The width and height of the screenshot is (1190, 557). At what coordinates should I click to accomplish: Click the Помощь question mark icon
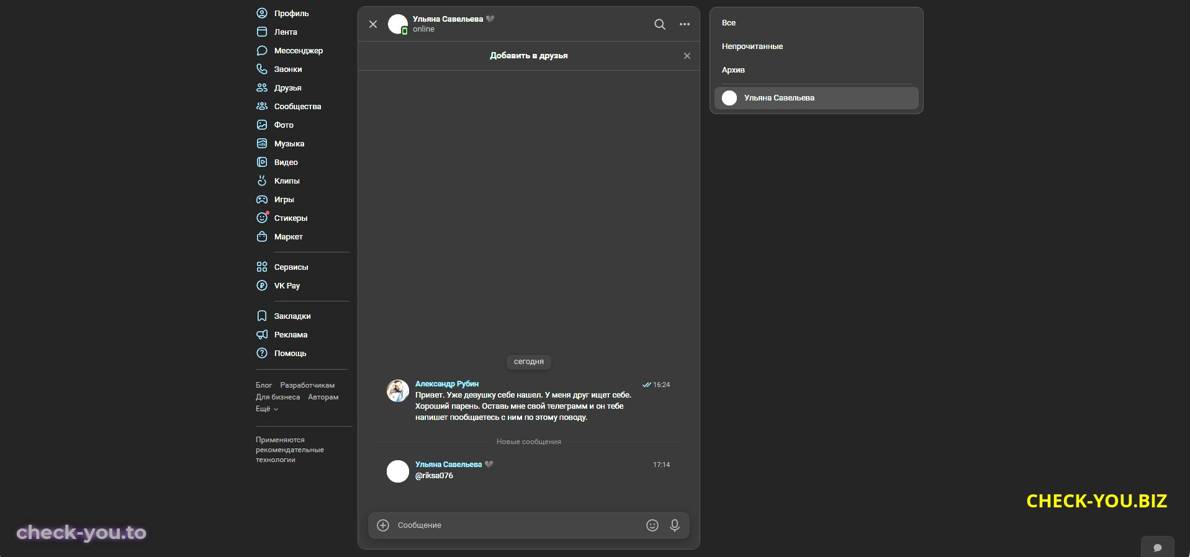coord(262,353)
